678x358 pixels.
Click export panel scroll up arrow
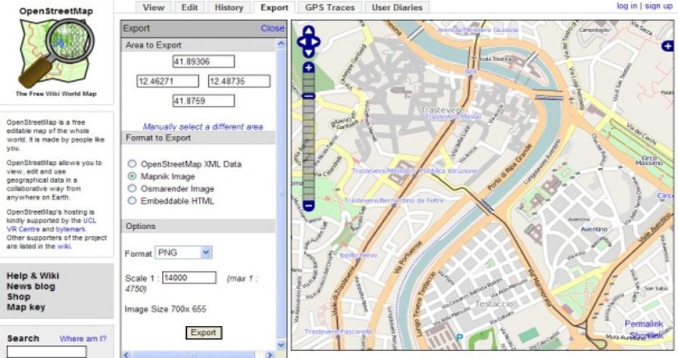[281, 44]
